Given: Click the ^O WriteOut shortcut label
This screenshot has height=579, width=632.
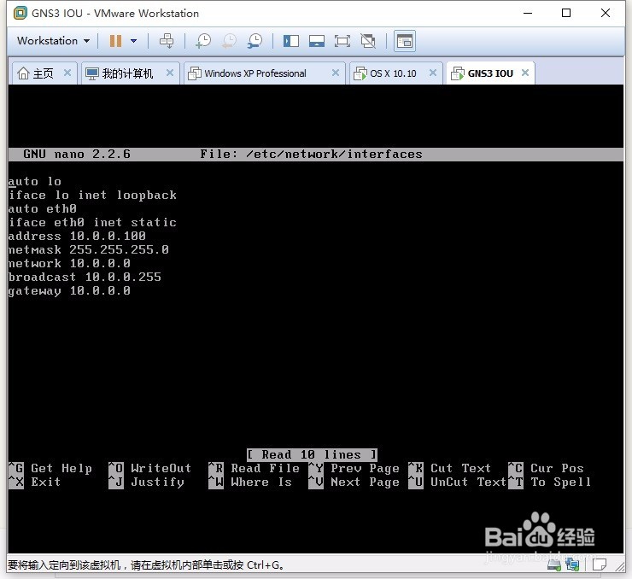Looking at the screenshot, I should [150, 468].
